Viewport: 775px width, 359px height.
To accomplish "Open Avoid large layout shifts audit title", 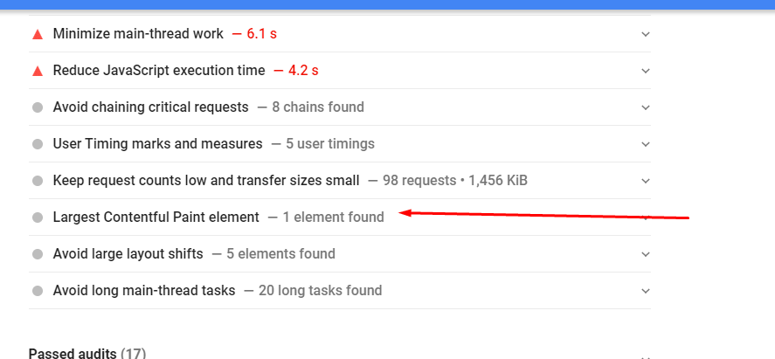I will click(x=128, y=254).
